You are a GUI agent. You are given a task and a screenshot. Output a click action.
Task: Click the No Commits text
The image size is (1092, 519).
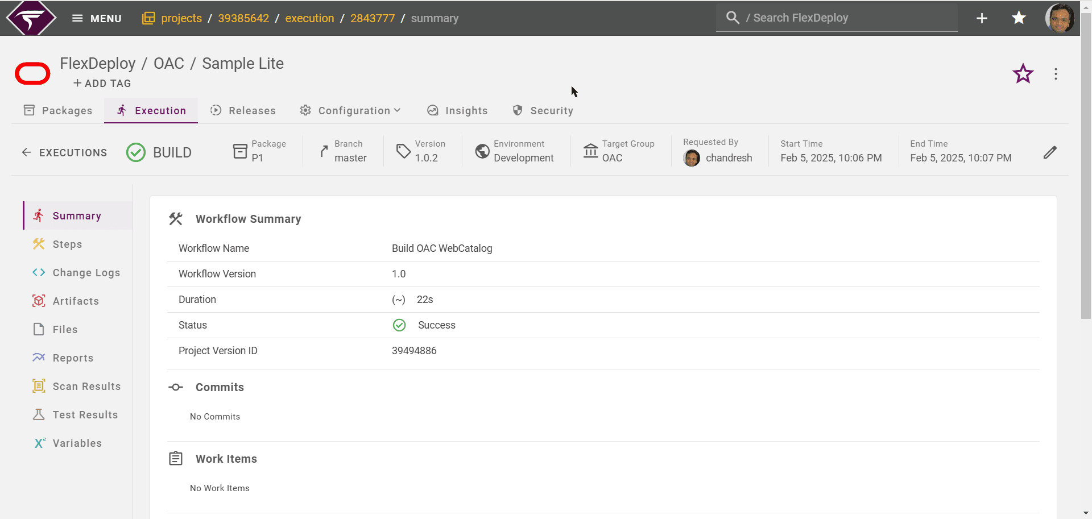215,417
